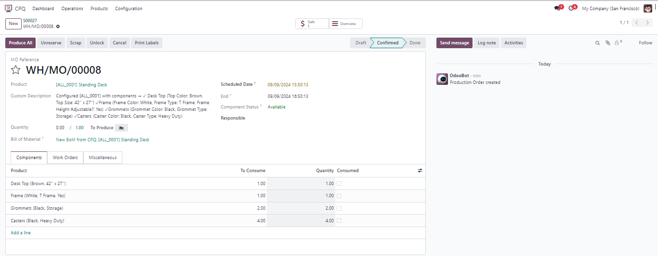Select the Grommets (Black, Storage) row
The image size is (658, 256).
point(215,208)
